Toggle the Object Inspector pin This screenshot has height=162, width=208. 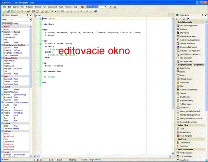27,15
